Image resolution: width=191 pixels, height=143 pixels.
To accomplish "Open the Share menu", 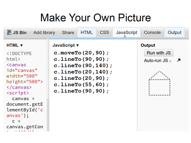I will [68, 33].
